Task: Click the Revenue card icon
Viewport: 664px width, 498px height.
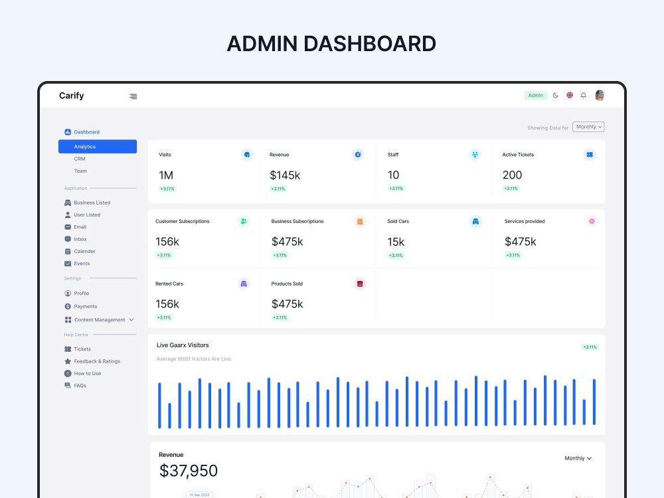Action: [x=358, y=155]
